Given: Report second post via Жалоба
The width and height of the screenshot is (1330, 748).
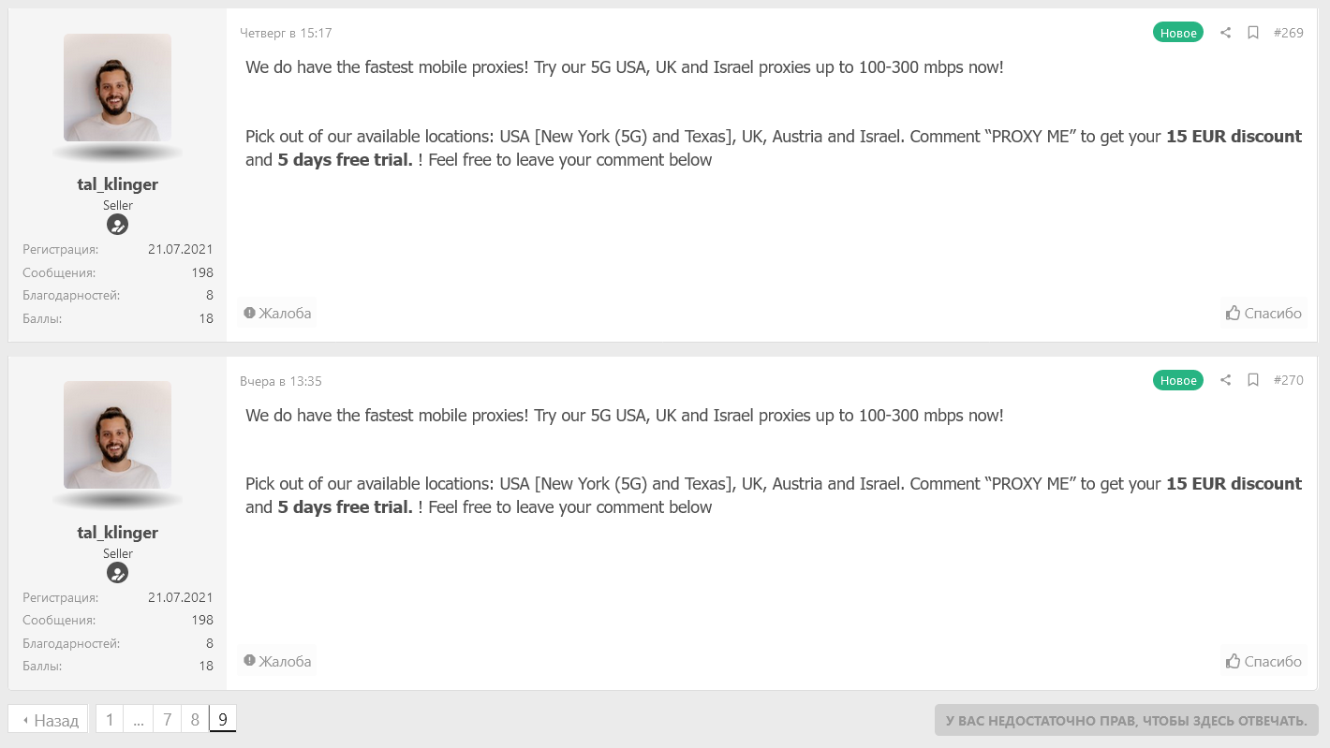Looking at the screenshot, I should coord(277,661).
